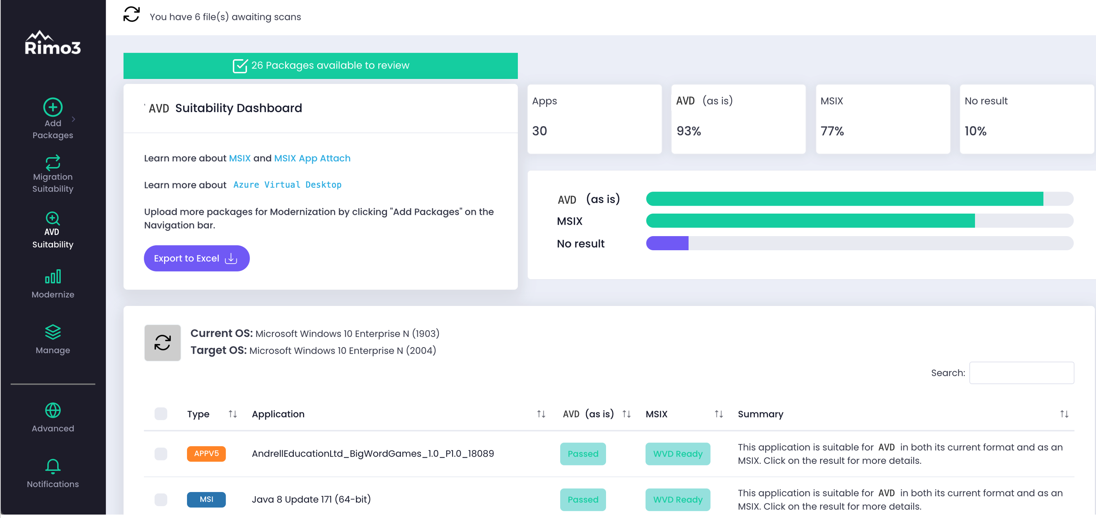The image size is (1096, 518).
Task: Open the Modernize bar chart icon
Action: [53, 277]
